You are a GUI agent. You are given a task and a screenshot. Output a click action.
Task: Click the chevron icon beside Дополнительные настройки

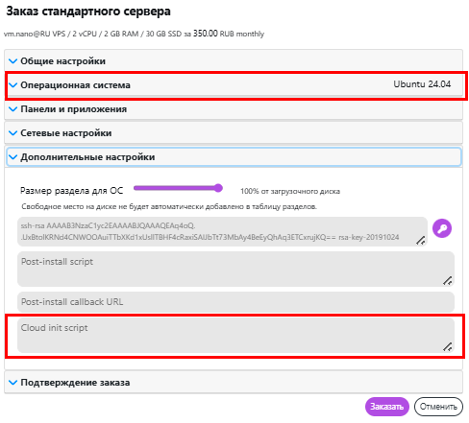pyautogui.click(x=12, y=157)
